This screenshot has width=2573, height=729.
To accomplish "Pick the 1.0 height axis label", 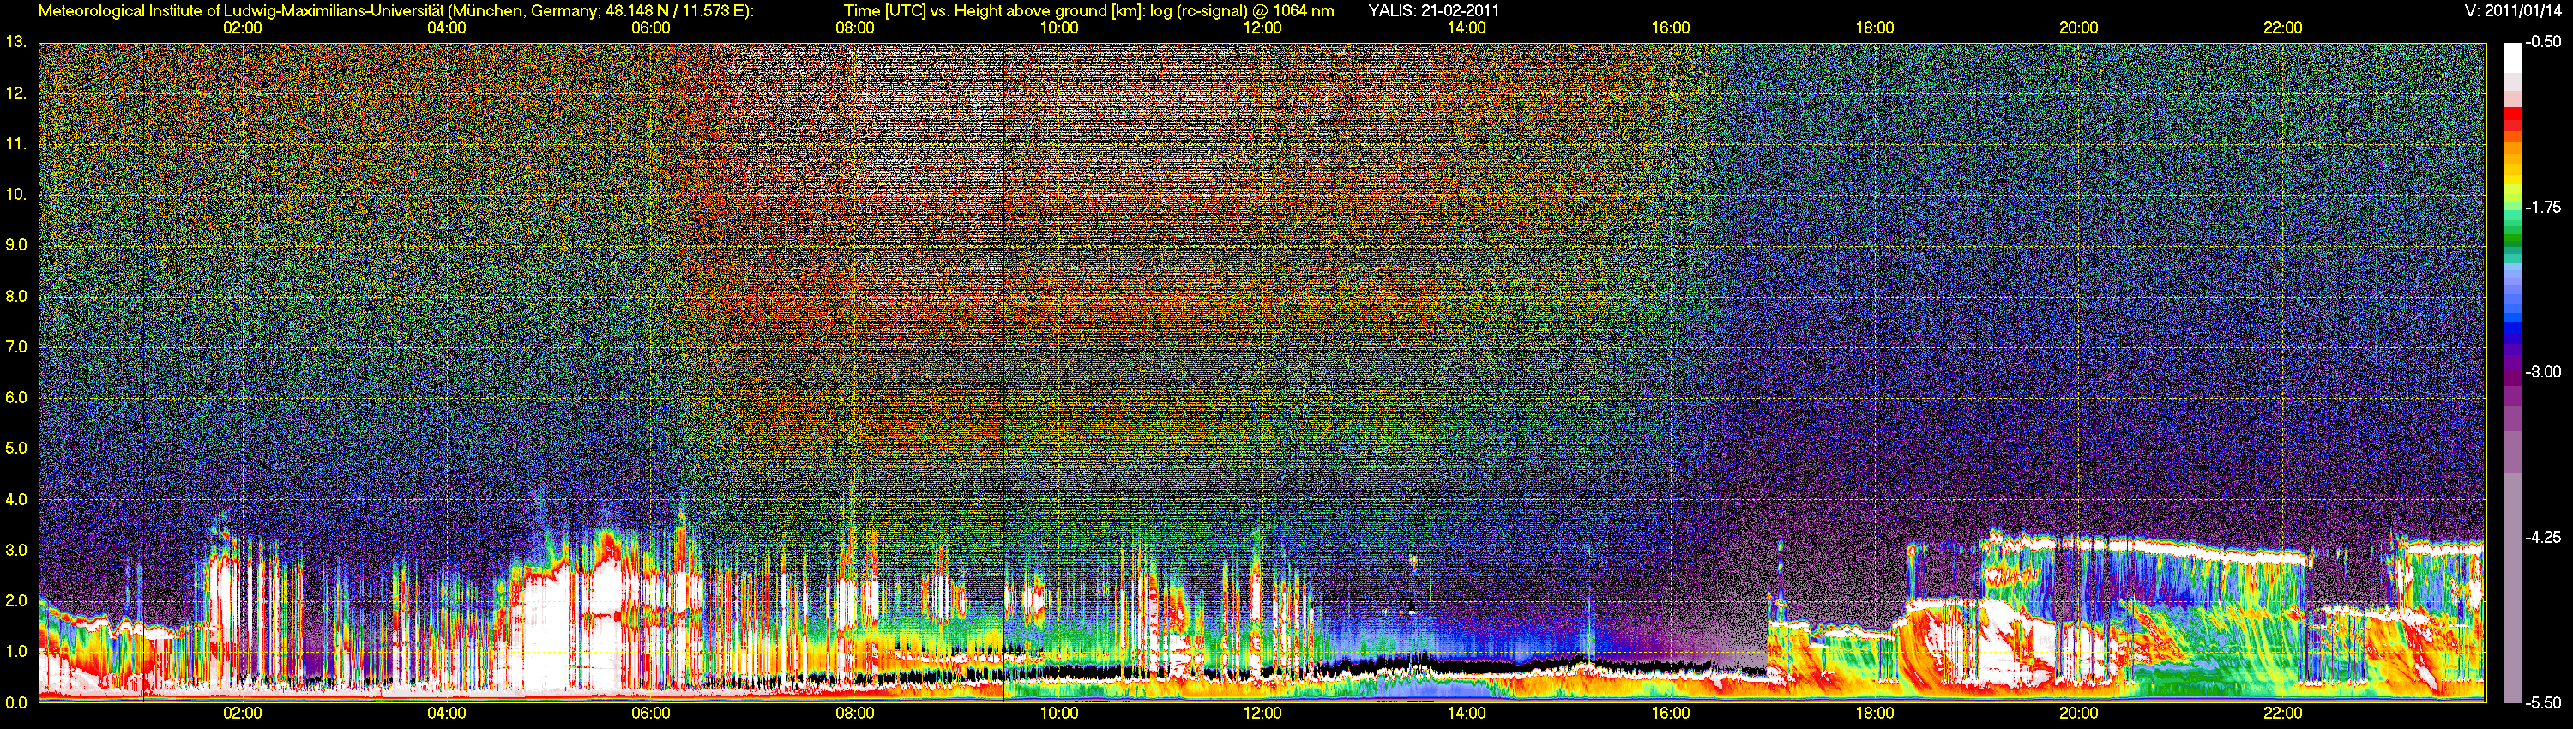I will pos(16,651).
